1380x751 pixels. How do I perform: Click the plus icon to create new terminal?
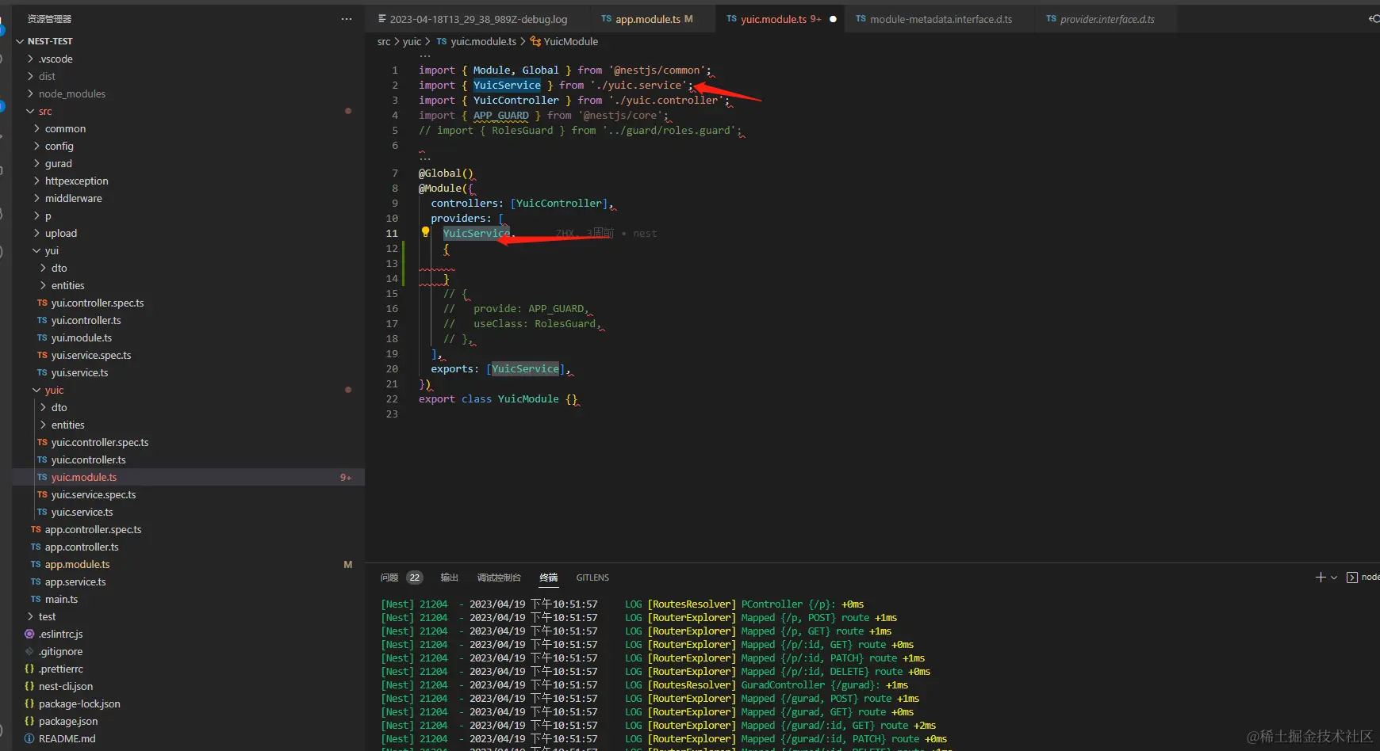point(1321,578)
